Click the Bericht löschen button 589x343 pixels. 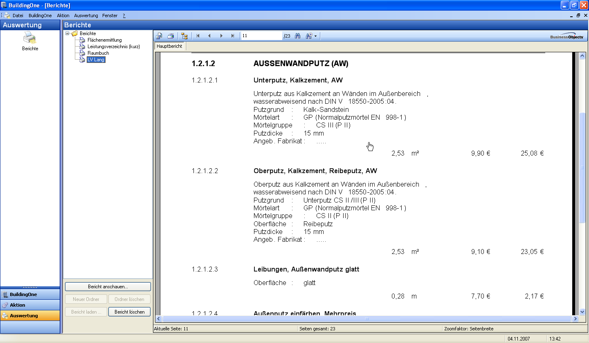[x=130, y=312]
